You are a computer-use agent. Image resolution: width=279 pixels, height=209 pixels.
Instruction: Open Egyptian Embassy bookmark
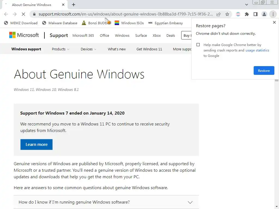[166, 23]
